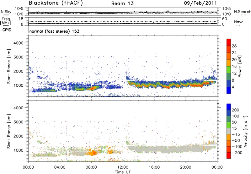
Task: Click the Velocity color bar
Action: (229, 131)
